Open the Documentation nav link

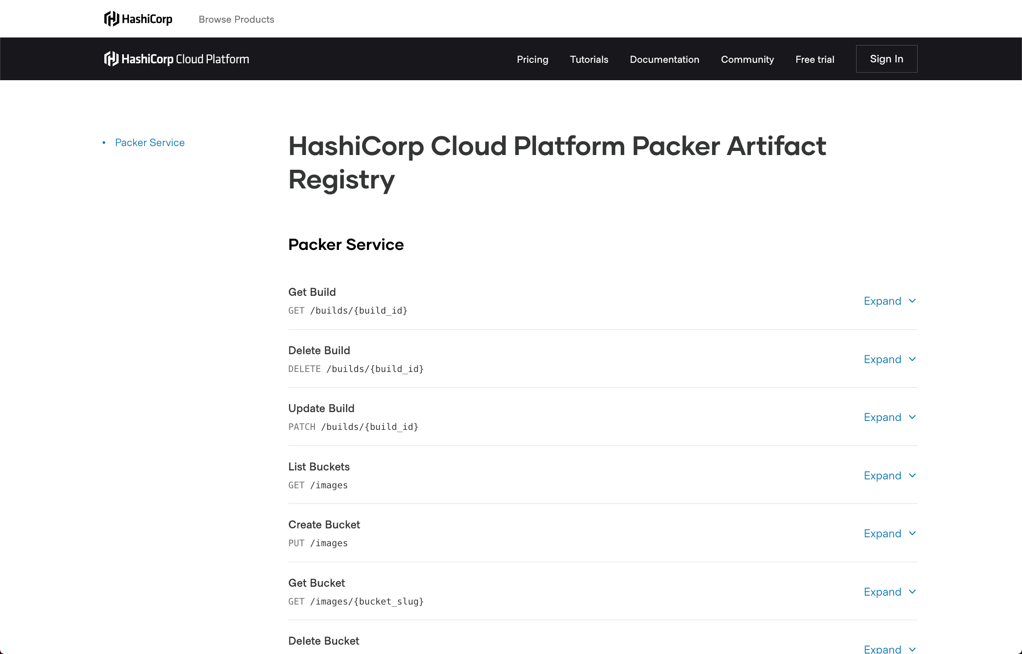664,59
